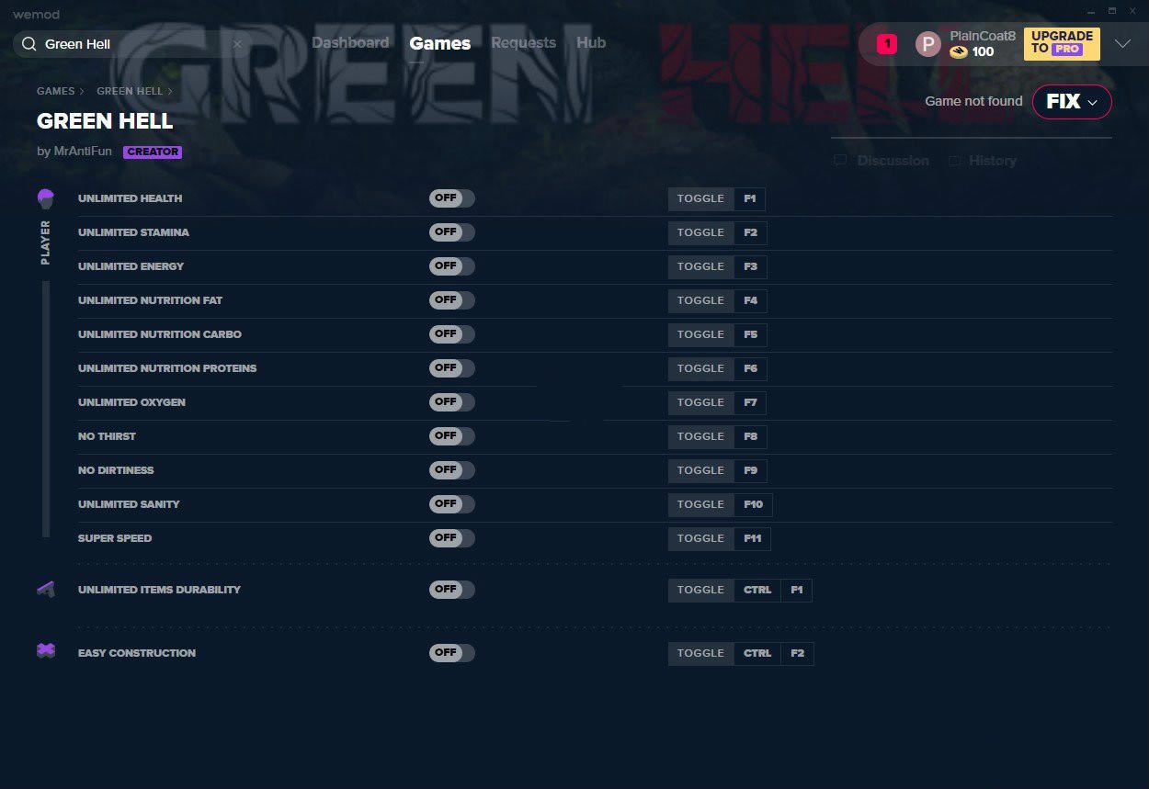Change the F11 hotkey for Super Speed
Viewport: 1149px width, 789px height.
click(x=752, y=538)
